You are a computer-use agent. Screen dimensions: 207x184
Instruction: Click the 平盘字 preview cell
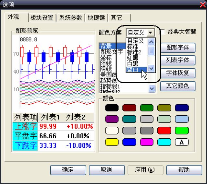(25, 136)
